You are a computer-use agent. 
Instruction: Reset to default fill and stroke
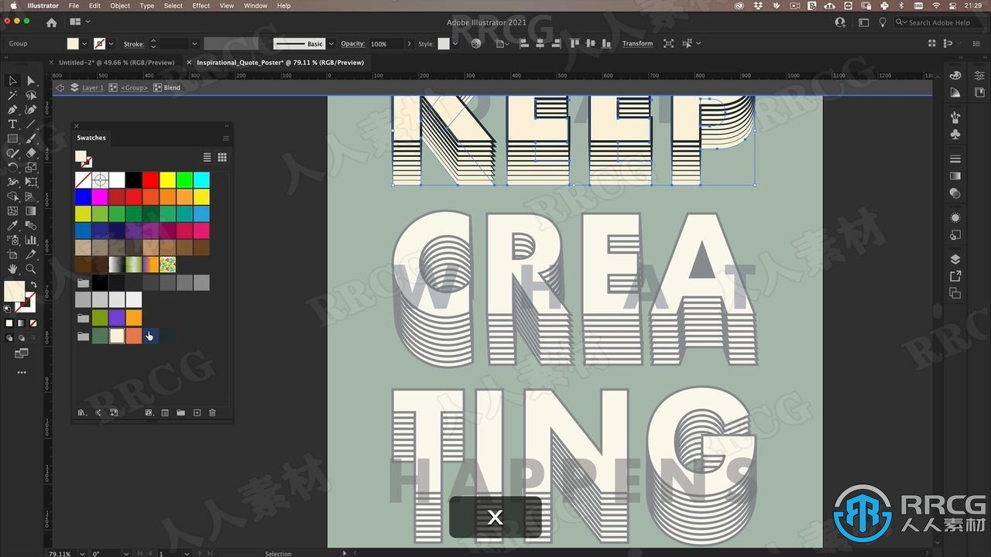pyautogui.click(x=8, y=308)
